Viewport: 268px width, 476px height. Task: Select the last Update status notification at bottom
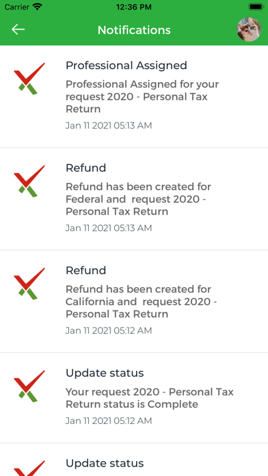click(x=105, y=463)
